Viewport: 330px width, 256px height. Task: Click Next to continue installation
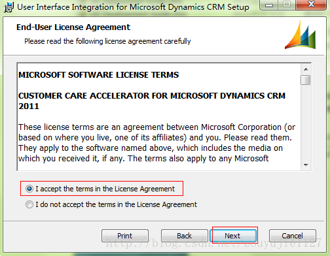[233, 236]
